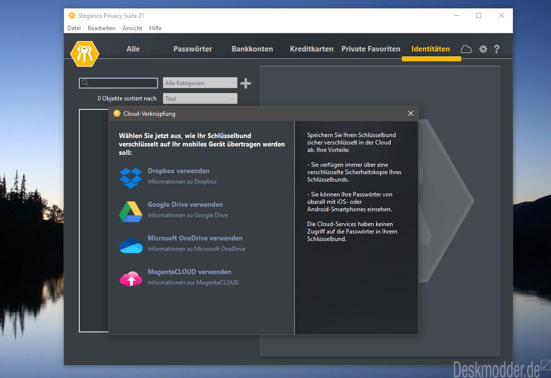
Task: Switch to the Alle tab
Action: point(133,49)
